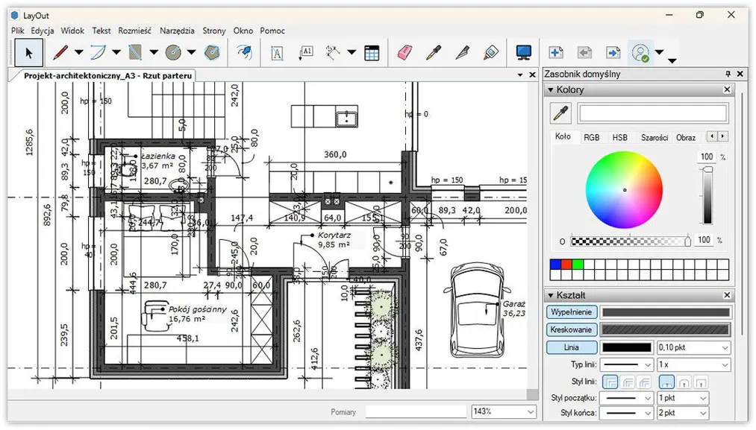The width and height of the screenshot is (756, 430).
Task: Open the Narzędzia menu
Action: [177, 31]
